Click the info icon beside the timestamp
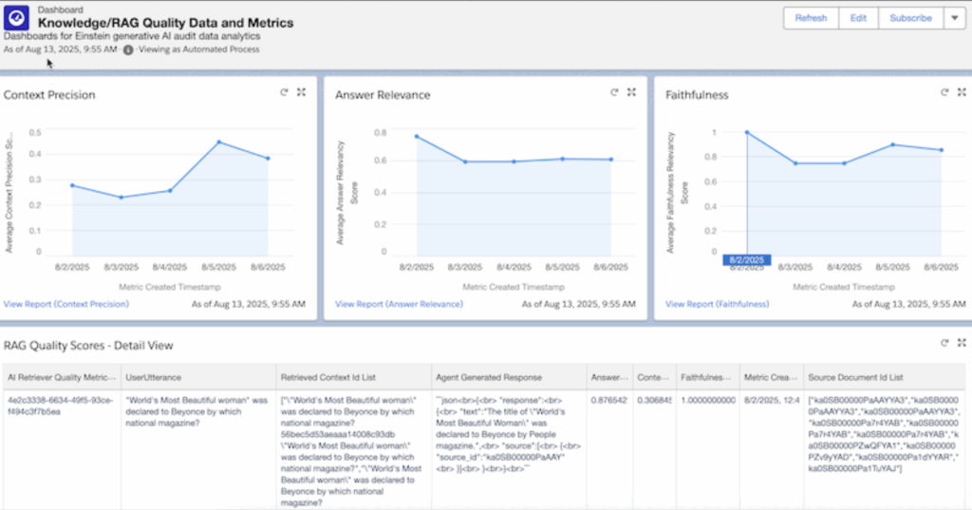 pos(128,49)
